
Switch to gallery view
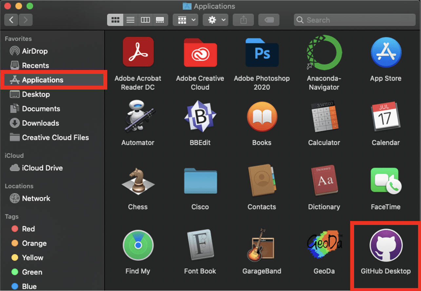(160, 20)
